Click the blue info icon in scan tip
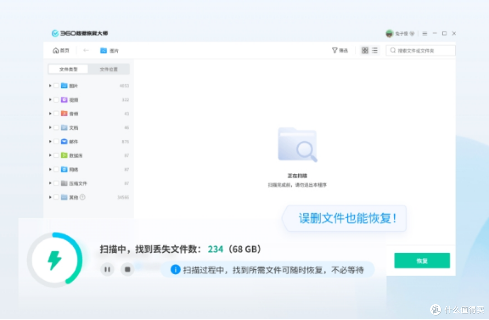Viewport: 489px width, 320px height. pyautogui.click(x=175, y=269)
